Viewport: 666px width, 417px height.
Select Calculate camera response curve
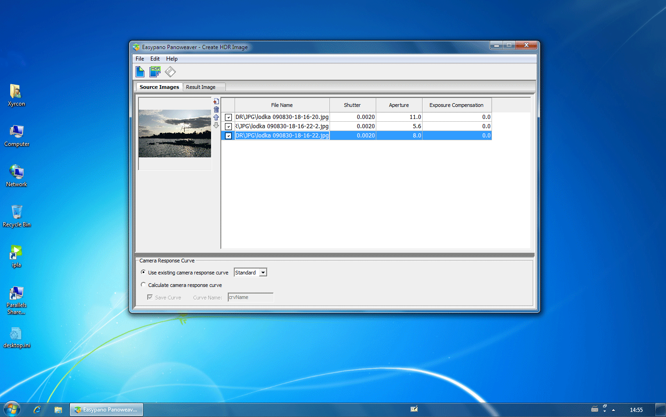click(143, 285)
